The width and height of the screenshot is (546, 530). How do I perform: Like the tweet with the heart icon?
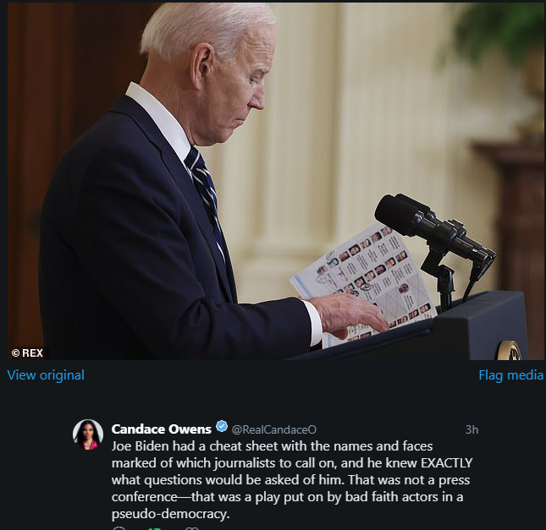tap(191, 528)
